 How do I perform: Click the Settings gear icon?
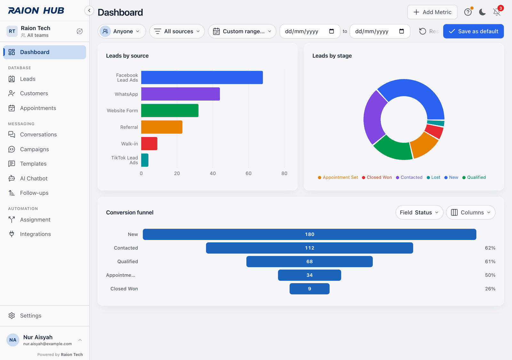click(12, 316)
